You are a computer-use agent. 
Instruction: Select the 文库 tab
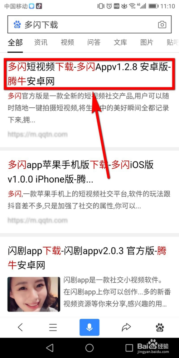pyautogui.click(x=120, y=43)
